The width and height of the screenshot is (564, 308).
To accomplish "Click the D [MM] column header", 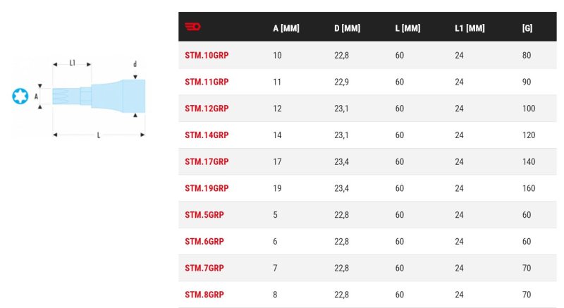I will click(x=347, y=28).
